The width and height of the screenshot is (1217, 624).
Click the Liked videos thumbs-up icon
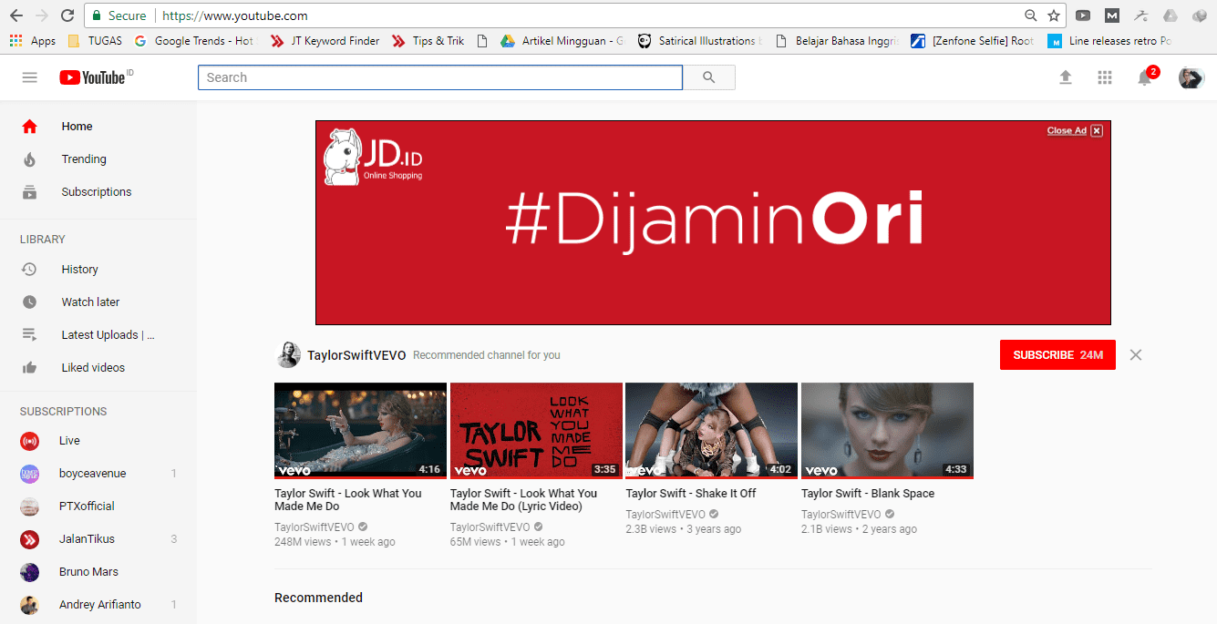(x=30, y=368)
